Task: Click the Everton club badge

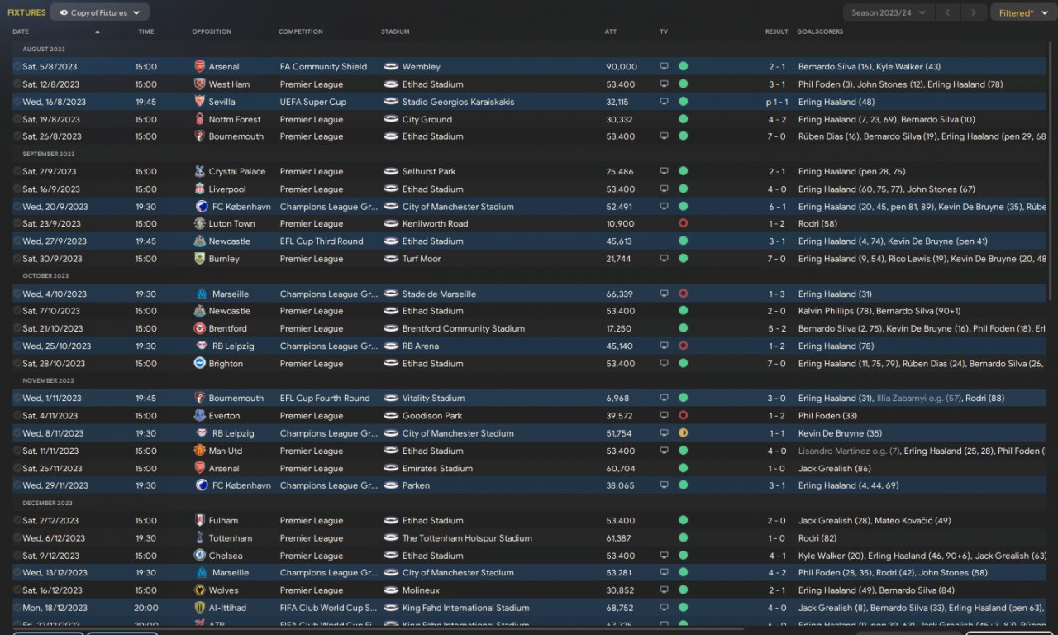Action: point(200,416)
